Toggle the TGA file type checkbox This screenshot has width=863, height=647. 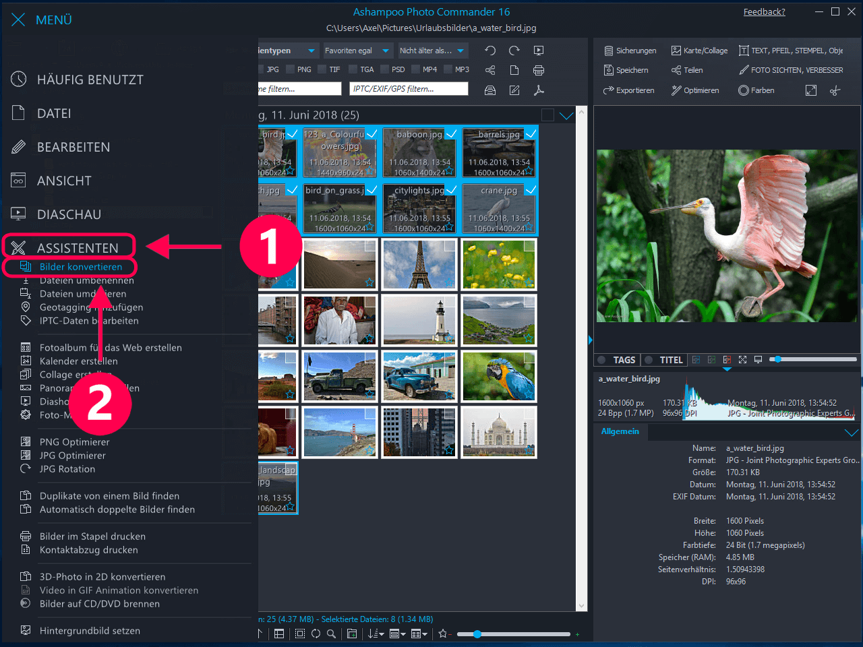[353, 69]
